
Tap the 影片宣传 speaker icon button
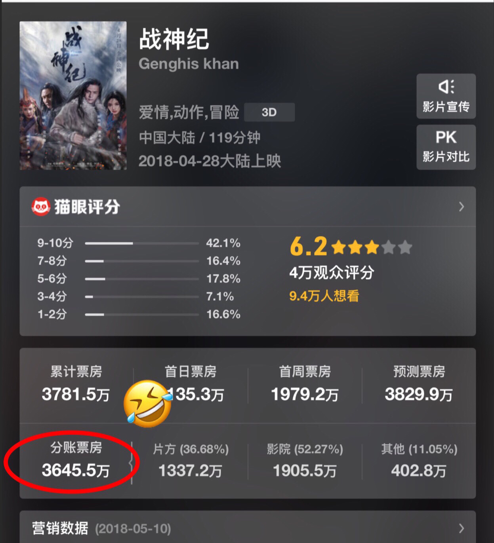(x=446, y=96)
